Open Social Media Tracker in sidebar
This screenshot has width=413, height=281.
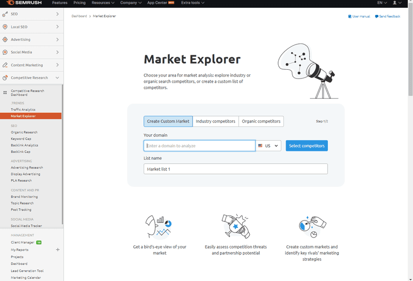point(26,226)
